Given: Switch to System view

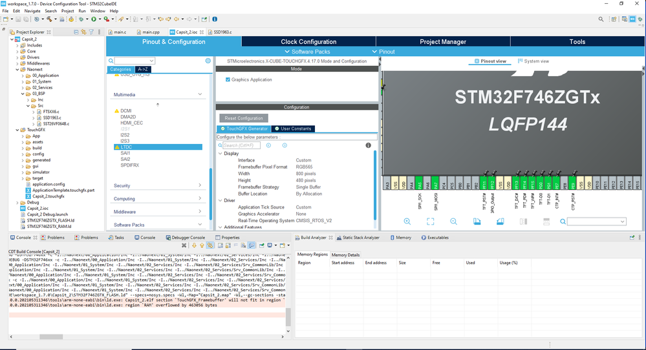Looking at the screenshot, I should tap(533, 61).
